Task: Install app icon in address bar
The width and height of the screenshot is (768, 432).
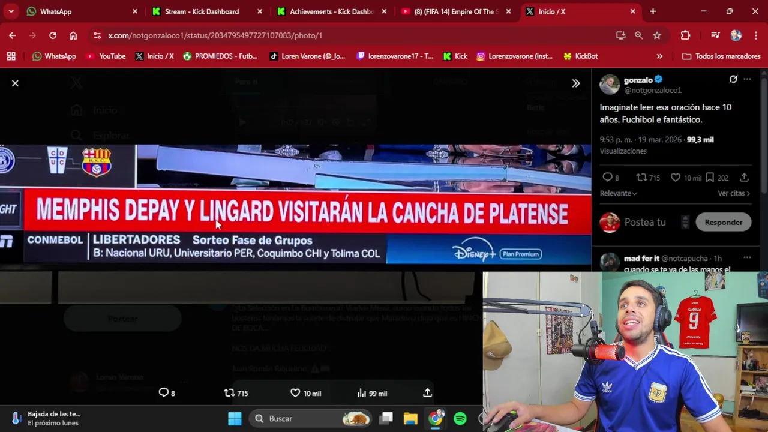Action: pyautogui.click(x=620, y=35)
